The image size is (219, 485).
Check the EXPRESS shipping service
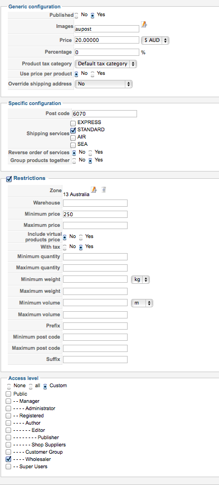[73, 123]
